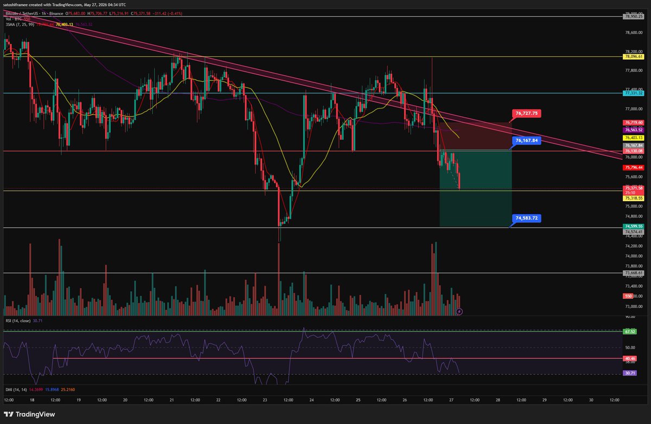Click the 74,583.72 target price label
The image size is (651, 424).
pos(527,218)
